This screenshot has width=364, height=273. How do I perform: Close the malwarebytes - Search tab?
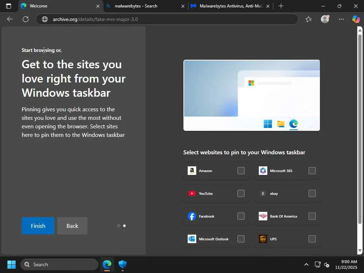[x=183, y=6]
